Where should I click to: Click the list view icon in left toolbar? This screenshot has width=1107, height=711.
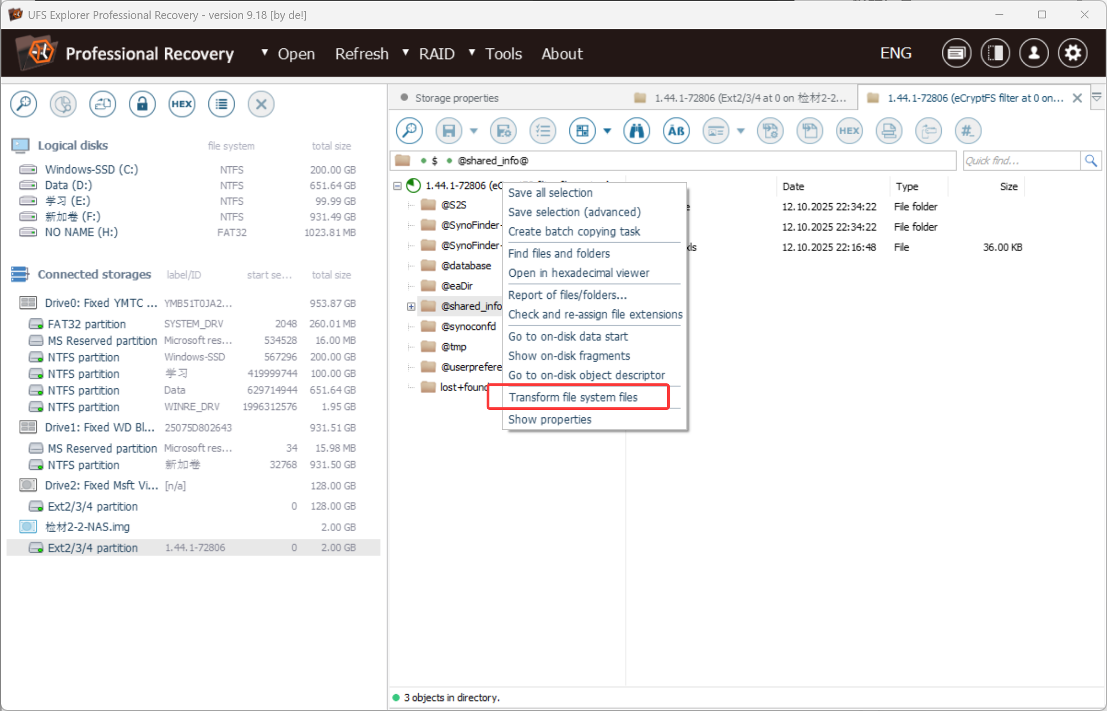(222, 104)
